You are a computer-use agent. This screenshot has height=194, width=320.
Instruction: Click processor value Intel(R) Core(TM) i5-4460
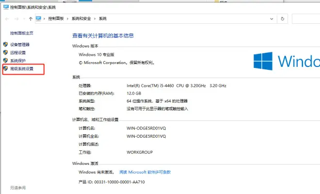click(176, 86)
